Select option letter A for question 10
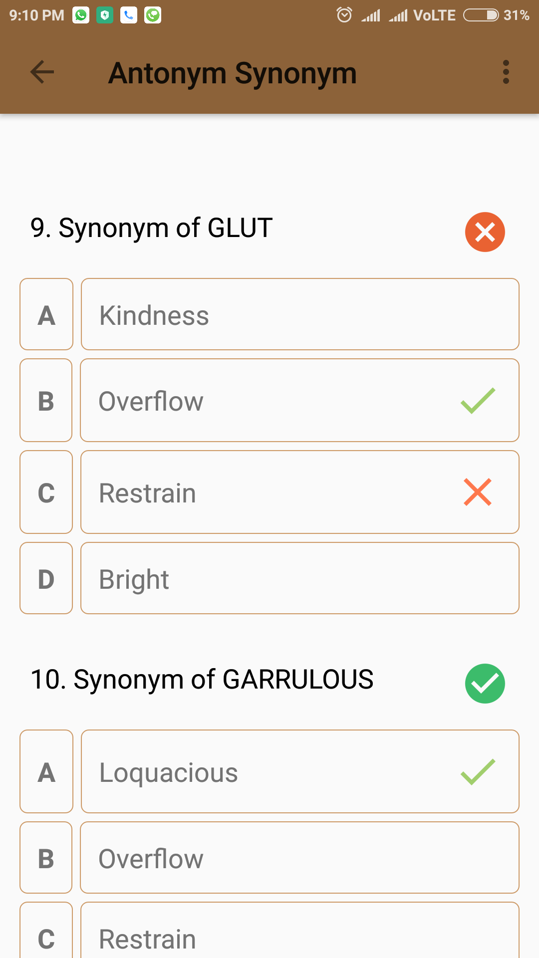 click(x=46, y=771)
